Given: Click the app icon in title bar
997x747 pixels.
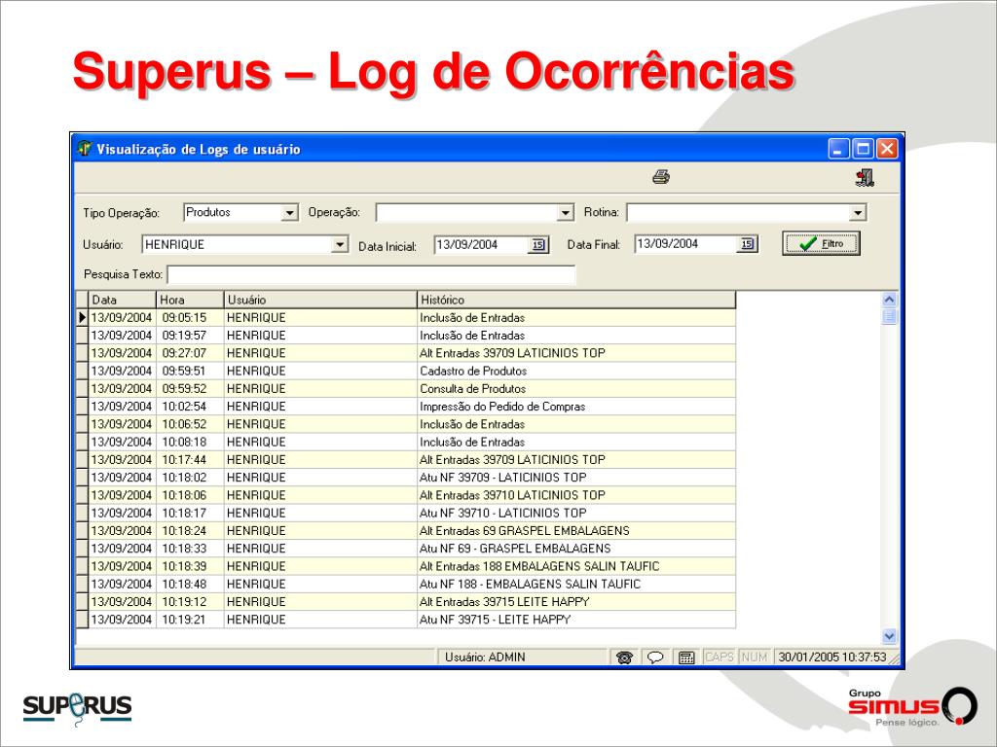Looking at the screenshot, I should (x=85, y=149).
